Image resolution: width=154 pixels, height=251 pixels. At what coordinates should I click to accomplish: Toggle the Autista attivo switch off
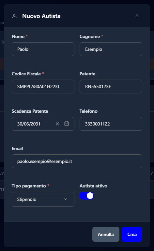pyautogui.click(x=87, y=196)
